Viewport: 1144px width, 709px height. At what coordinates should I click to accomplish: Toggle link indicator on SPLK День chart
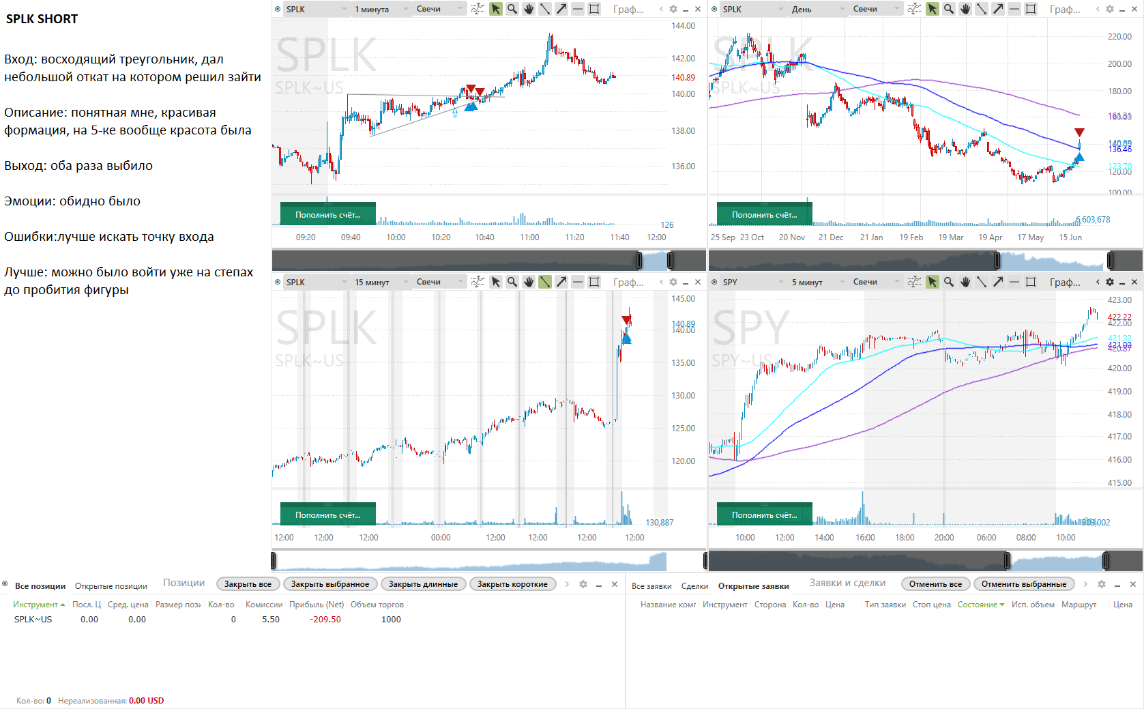[714, 9]
